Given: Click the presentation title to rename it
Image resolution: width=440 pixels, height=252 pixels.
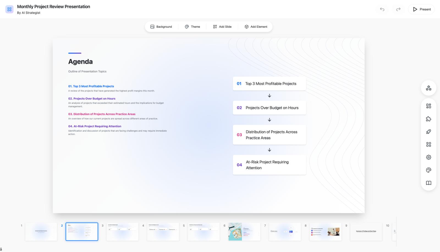Looking at the screenshot, I should (x=54, y=6).
